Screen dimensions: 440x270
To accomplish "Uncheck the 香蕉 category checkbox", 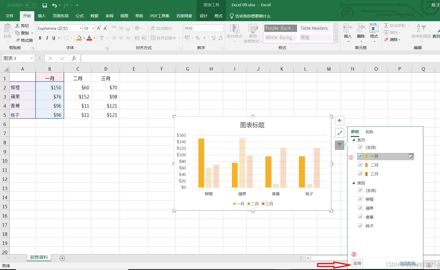I will point(360,217).
